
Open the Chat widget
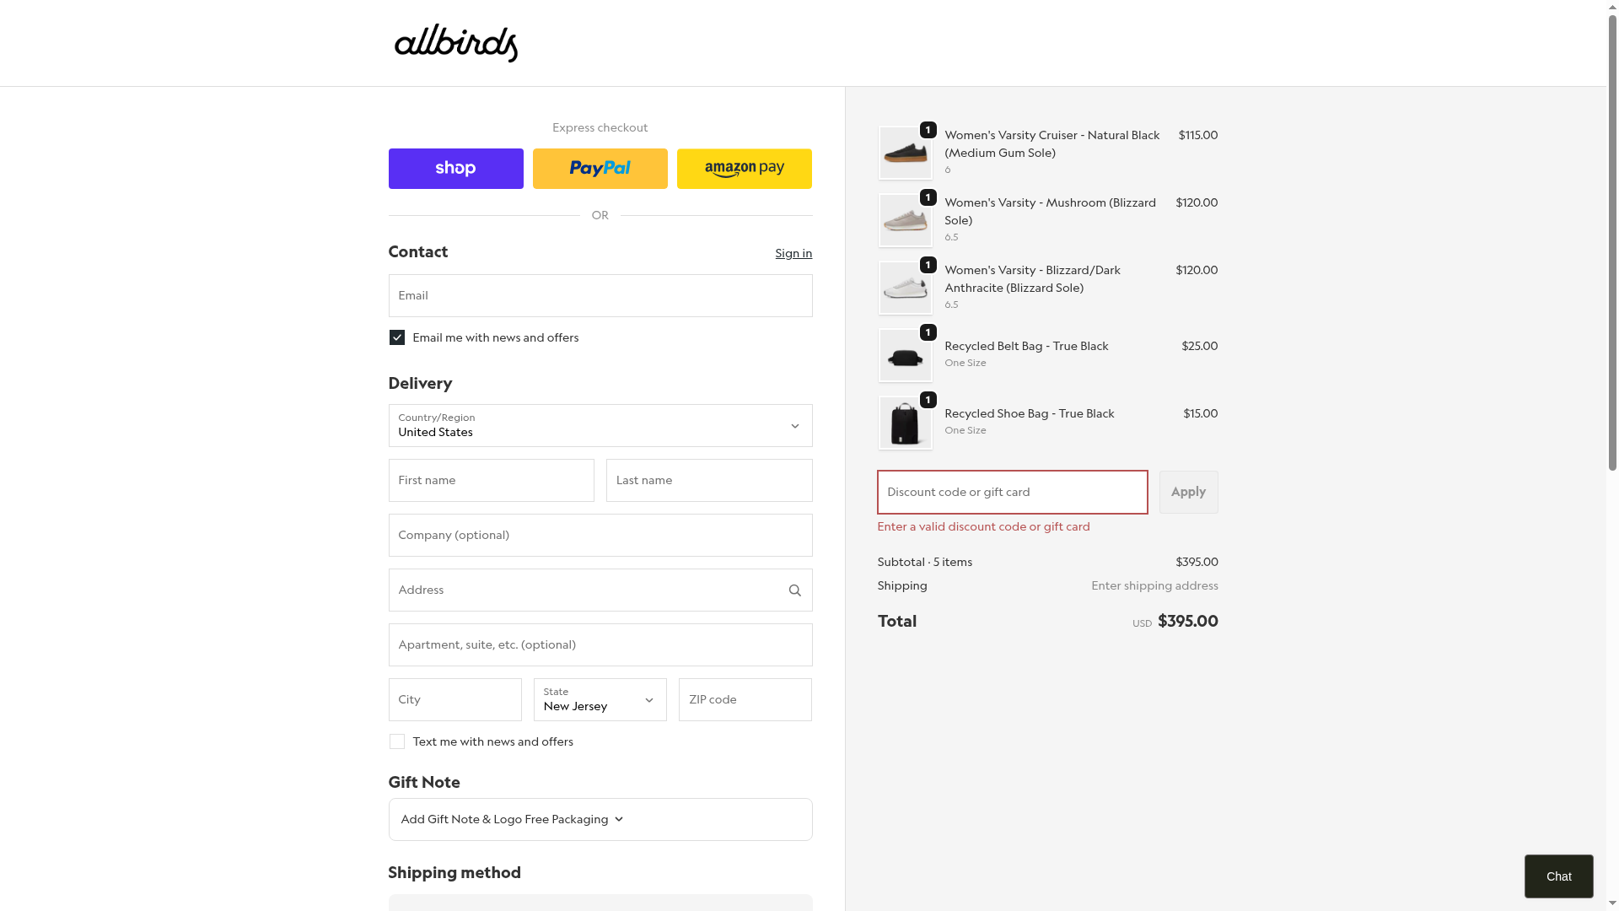(x=1558, y=876)
